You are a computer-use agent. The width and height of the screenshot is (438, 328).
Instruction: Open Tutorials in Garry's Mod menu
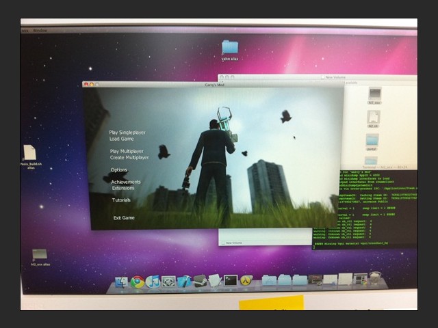click(x=121, y=200)
